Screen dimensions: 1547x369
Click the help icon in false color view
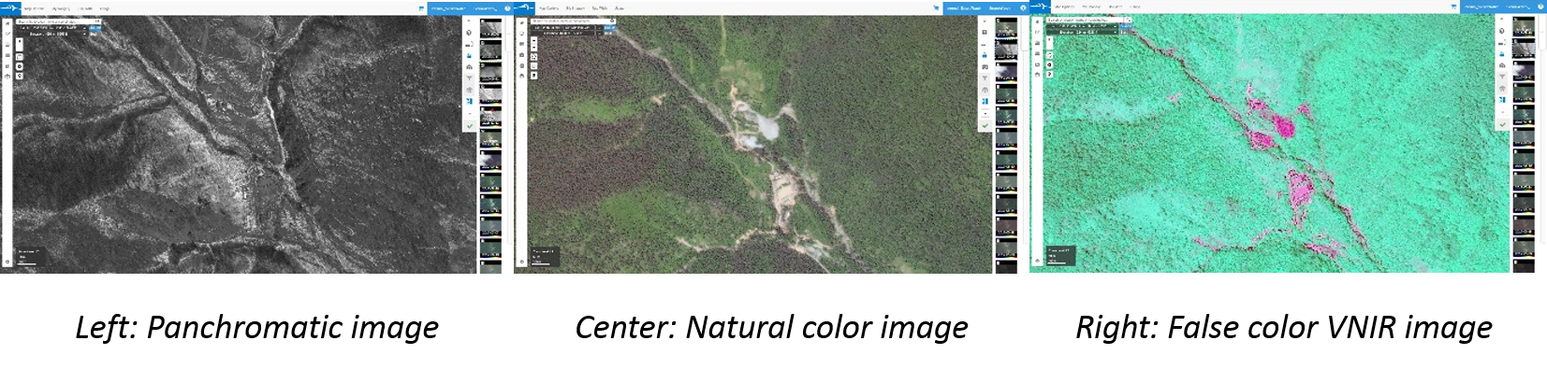[x=1540, y=7]
